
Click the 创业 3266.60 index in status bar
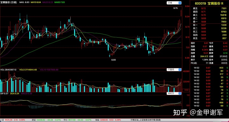[108, 120]
